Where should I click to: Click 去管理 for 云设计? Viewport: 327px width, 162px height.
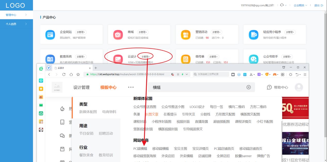[x=145, y=56]
